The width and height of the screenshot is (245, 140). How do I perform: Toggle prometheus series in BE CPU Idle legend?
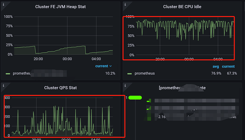click(x=145, y=73)
